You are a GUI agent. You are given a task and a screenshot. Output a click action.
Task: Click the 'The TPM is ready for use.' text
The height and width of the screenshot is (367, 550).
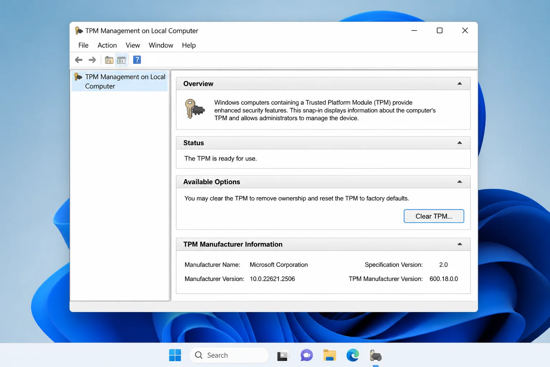coord(221,158)
